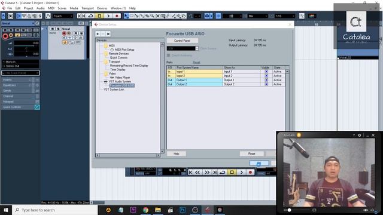The image size is (383, 215).
Task: Click the transport panel Record button
Action: pyautogui.click(x=250, y=173)
